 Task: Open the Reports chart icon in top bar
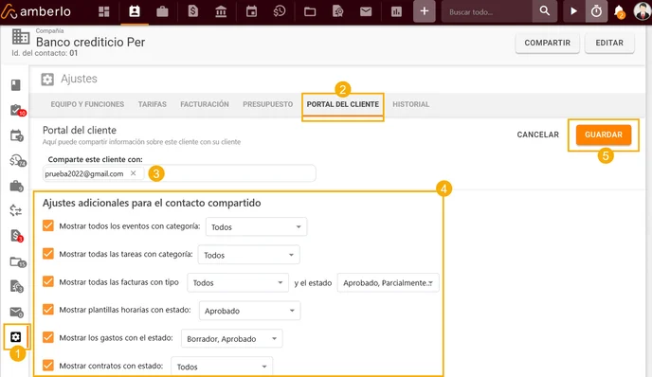[x=397, y=11]
